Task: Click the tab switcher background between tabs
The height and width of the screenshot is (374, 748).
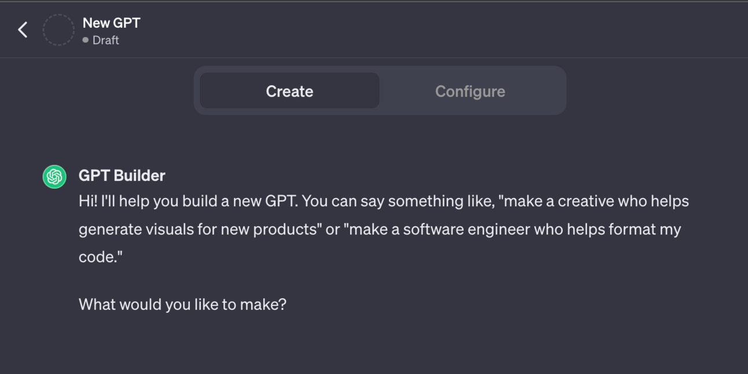Action: [x=384, y=91]
